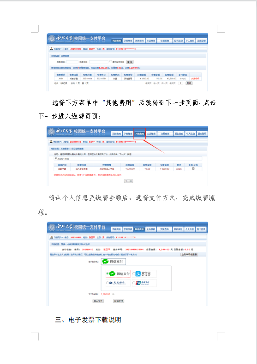This screenshot has height=364, width=257.
Task: Pick the Bank of Communications 交通银行 payment option
Action: point(118,283)
